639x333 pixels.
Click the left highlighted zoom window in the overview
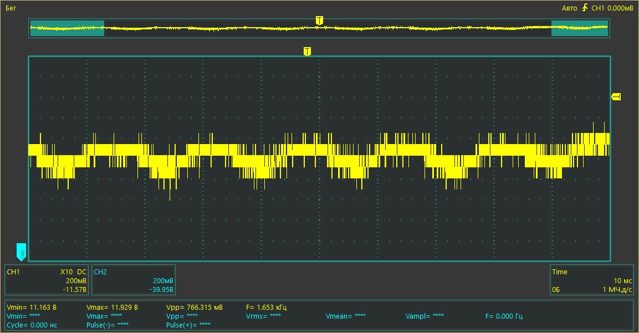point(67,28)
